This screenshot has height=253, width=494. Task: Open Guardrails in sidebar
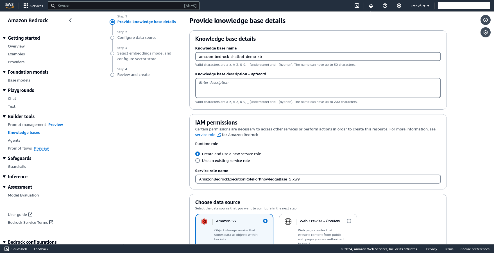(17, 166)
